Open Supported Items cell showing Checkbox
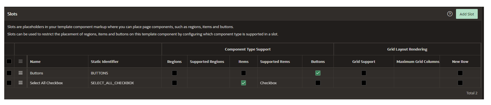 280,83
